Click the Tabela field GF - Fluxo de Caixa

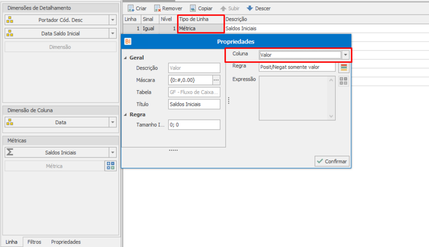point(194,92)
